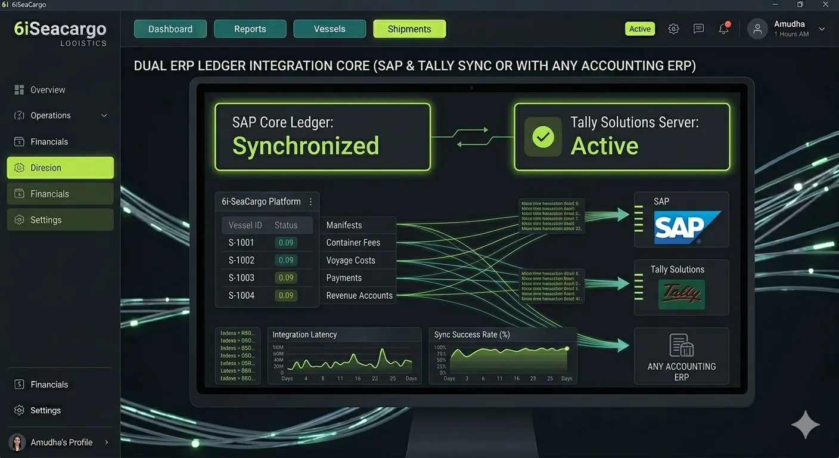
Task: Open the Dashboard button
Action: (x=170, y=29)
